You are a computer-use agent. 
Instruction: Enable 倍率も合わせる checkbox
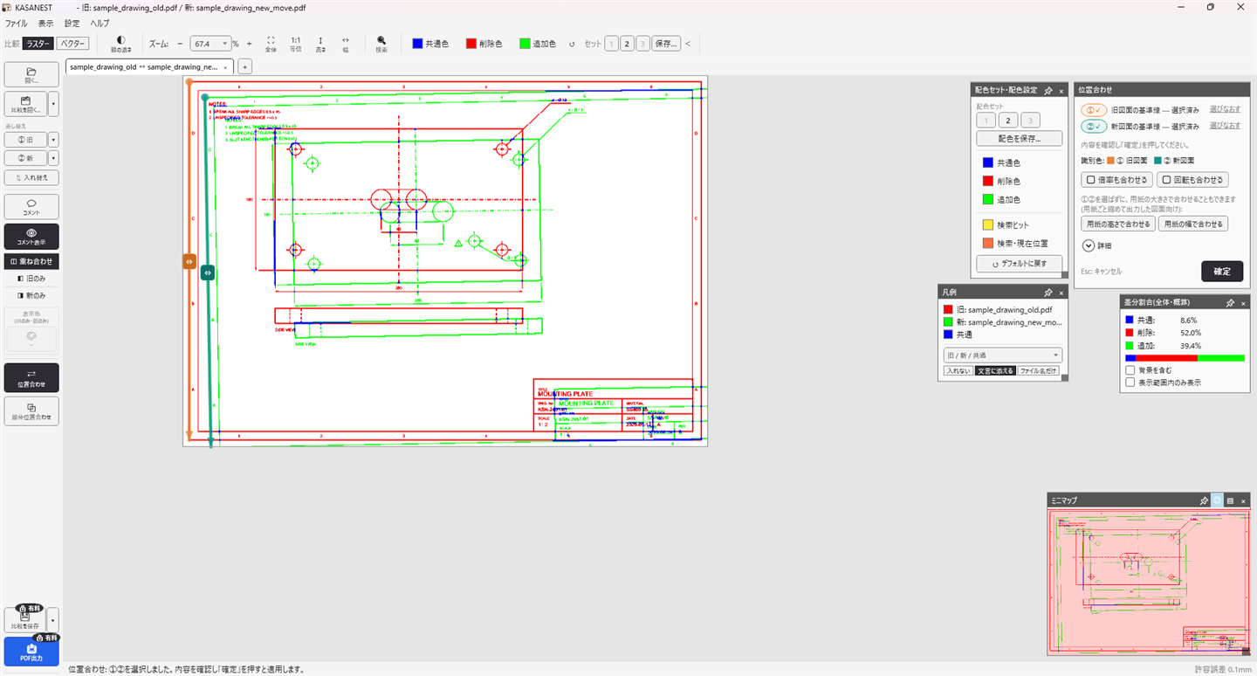(x=1116, y=180)
